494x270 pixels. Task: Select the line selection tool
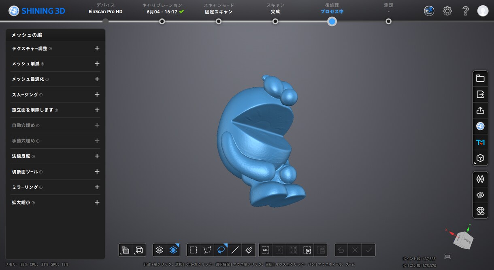click(235, 250)
